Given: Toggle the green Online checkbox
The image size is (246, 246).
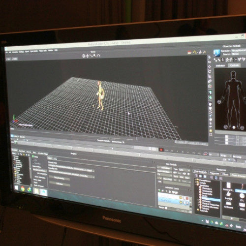Looking at the screenshot, I should (x=33, y=156).
